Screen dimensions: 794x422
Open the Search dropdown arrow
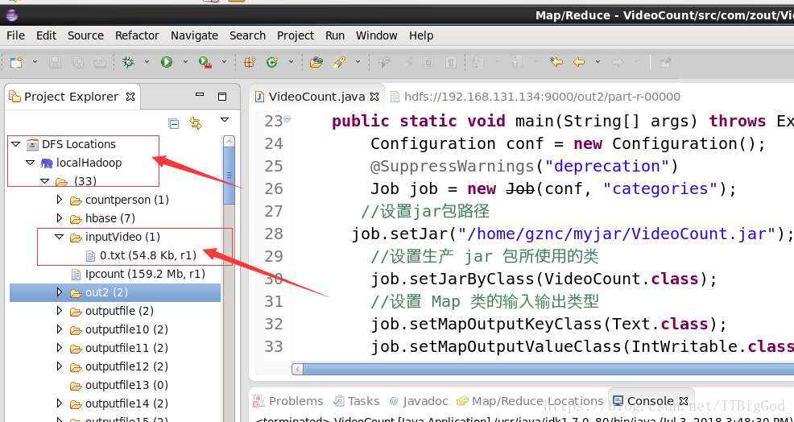(358, 62)
